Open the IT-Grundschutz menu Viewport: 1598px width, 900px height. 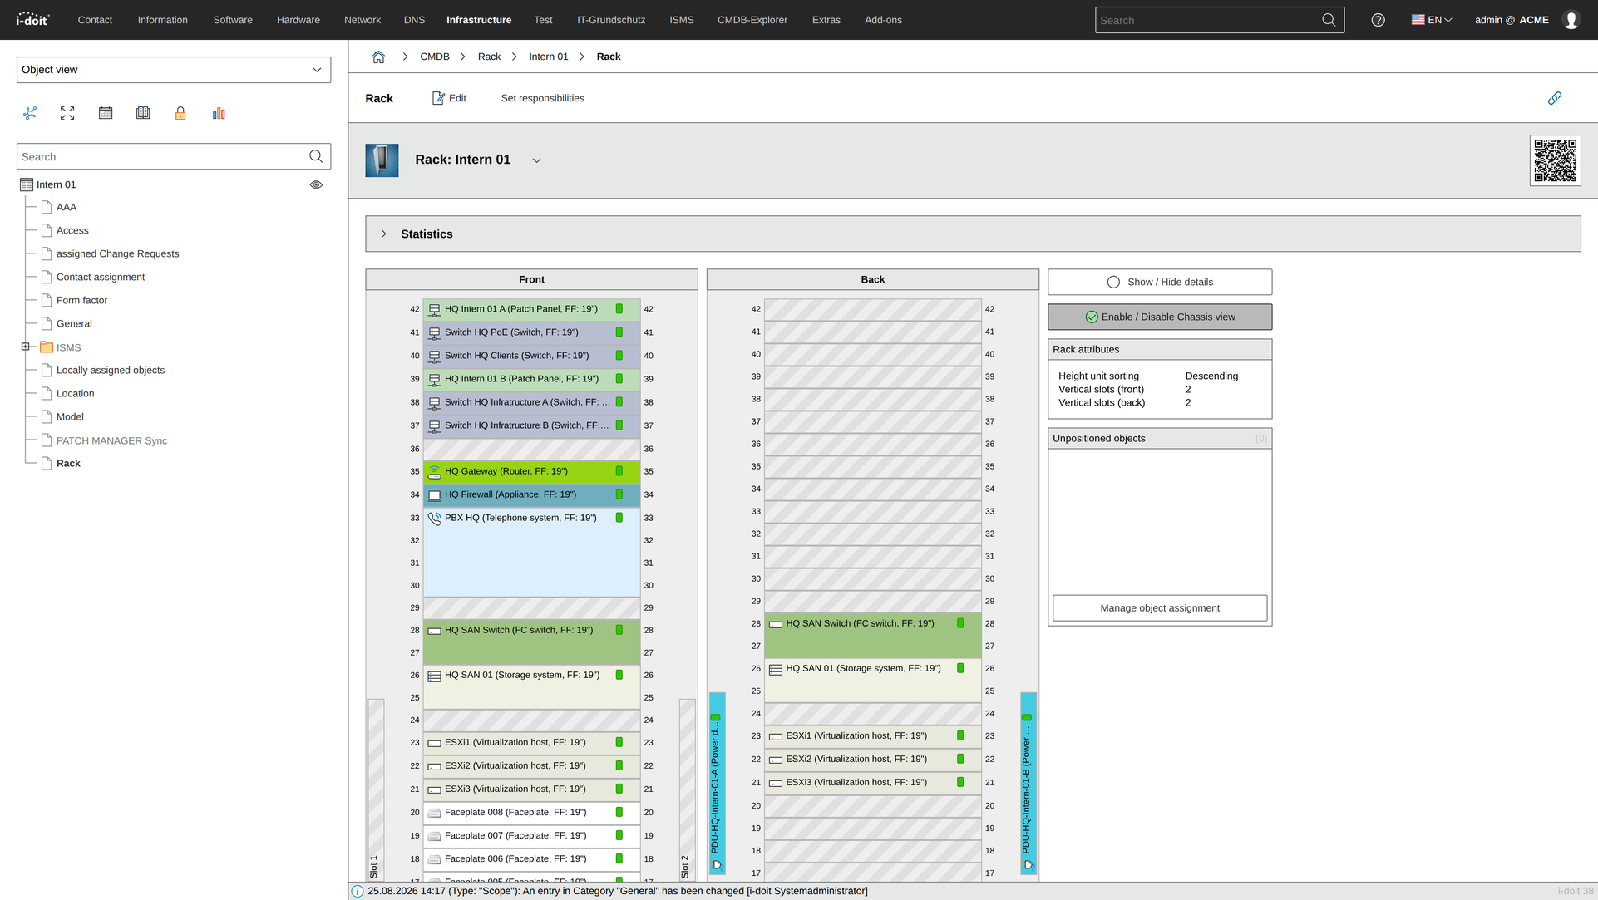click(x=610, y=20)
